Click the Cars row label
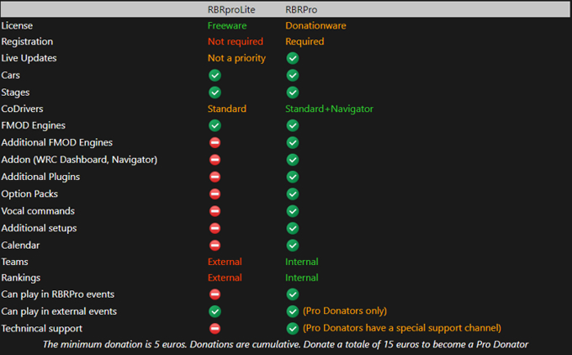 (11, 76)
